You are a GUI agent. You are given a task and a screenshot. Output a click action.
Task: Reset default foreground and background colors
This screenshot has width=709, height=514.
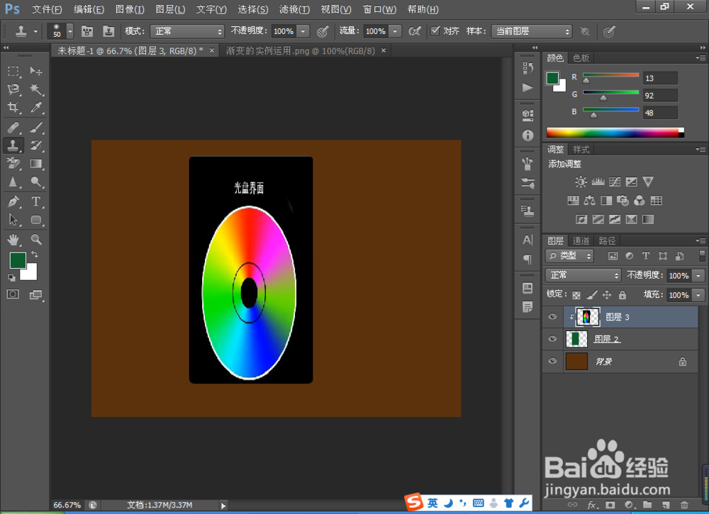coord(12,278)
